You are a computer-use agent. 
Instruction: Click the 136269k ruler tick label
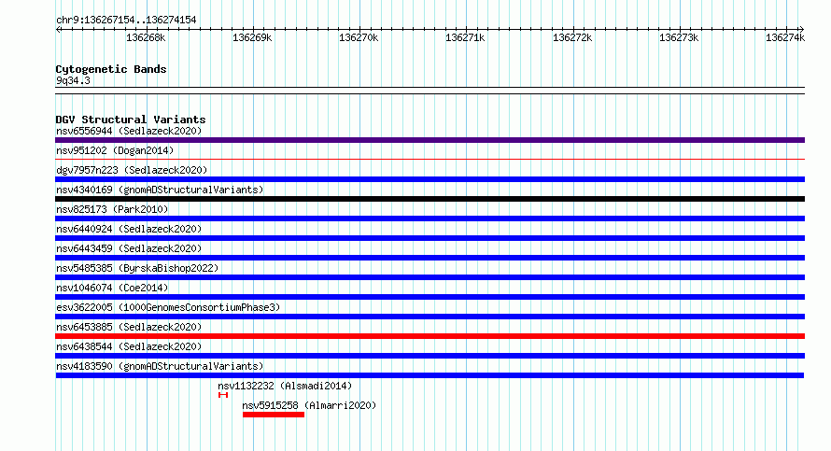pyautogui.click(x=252, y=38)
